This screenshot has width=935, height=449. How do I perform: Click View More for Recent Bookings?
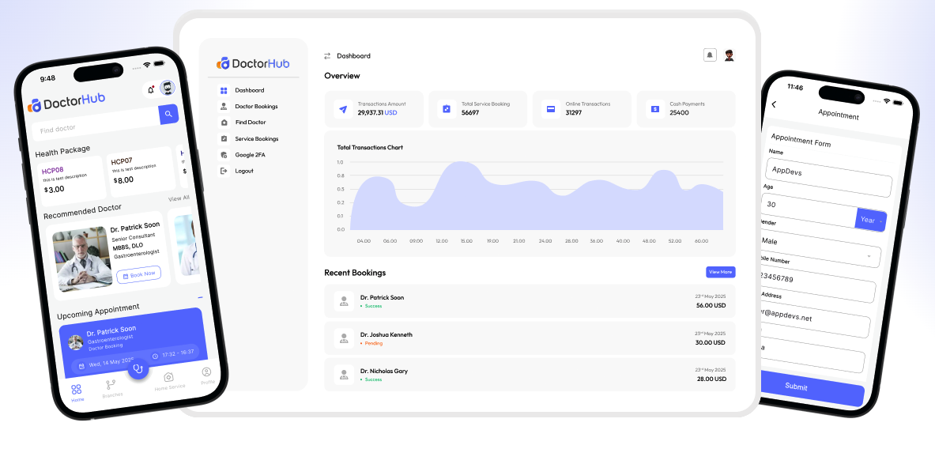(720, 272)
